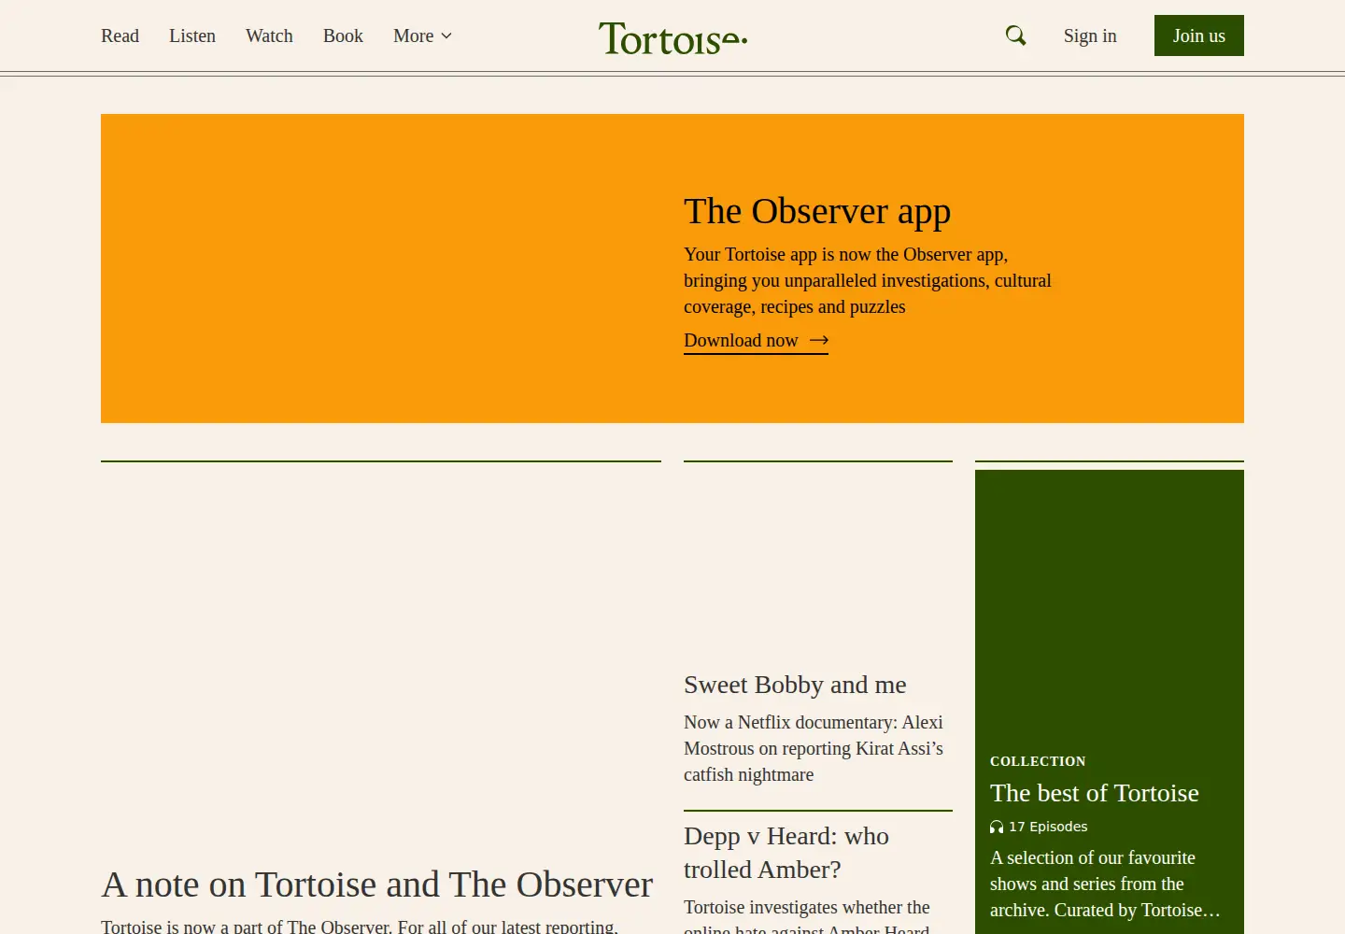
Task: Click the search magnifier icon
Action: 1015,35
